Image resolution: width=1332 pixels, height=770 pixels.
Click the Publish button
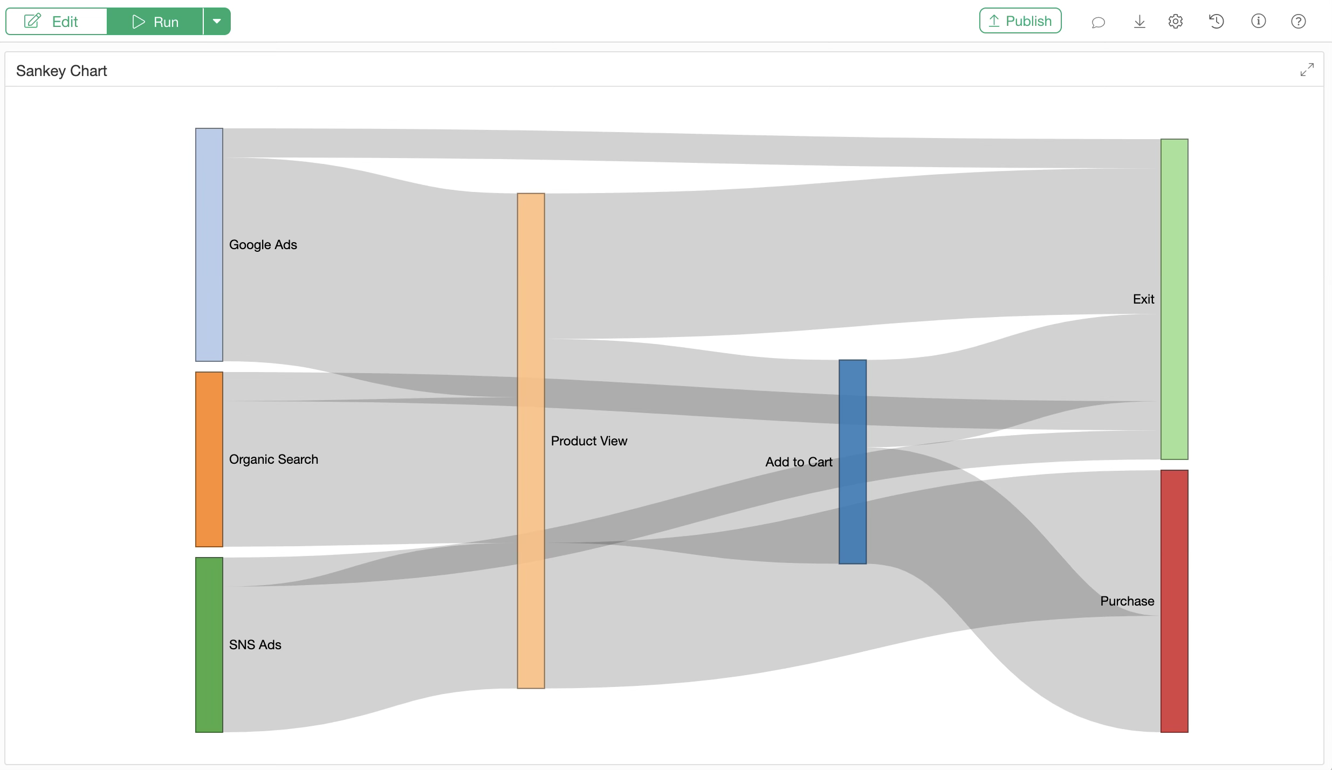(x=1020, y=21)
